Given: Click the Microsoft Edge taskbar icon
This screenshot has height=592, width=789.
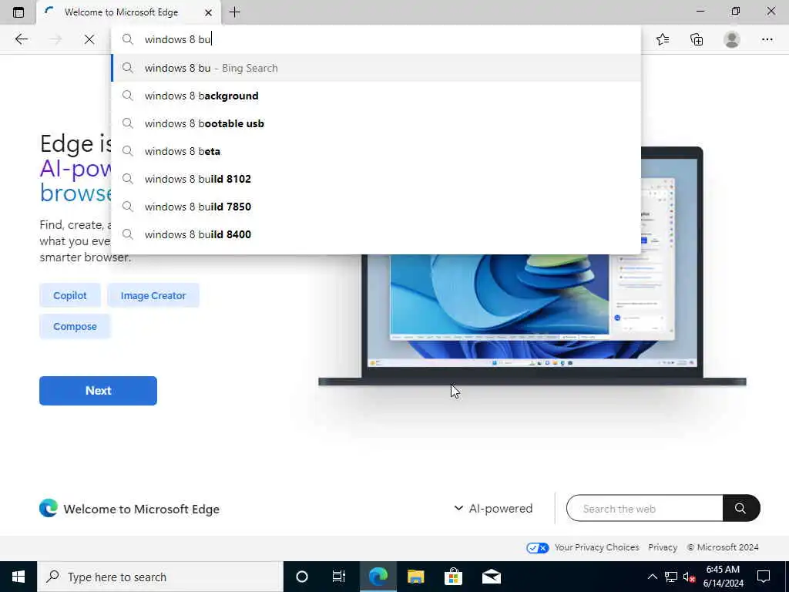Looking at the screenshot, I should [x=378, y=577].
